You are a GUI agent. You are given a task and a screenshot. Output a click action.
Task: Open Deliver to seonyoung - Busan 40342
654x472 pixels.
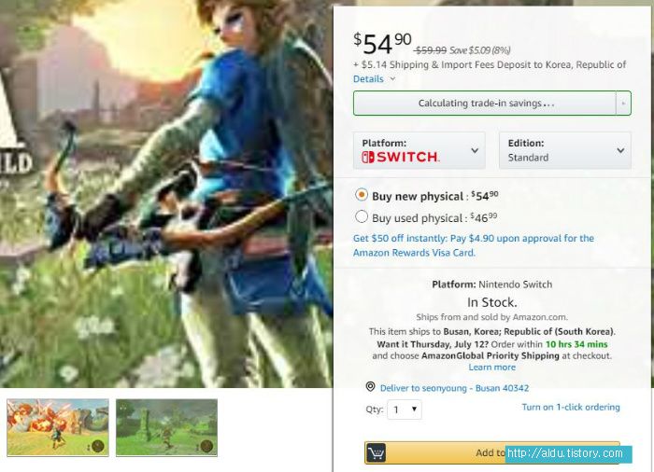point(454,388)
